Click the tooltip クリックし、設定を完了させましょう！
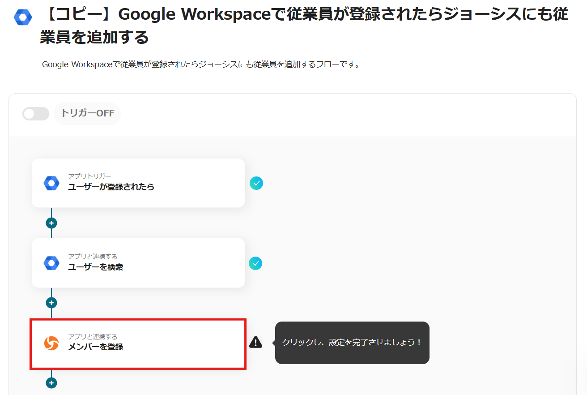The image size is (587, 395). coord(352,343)
